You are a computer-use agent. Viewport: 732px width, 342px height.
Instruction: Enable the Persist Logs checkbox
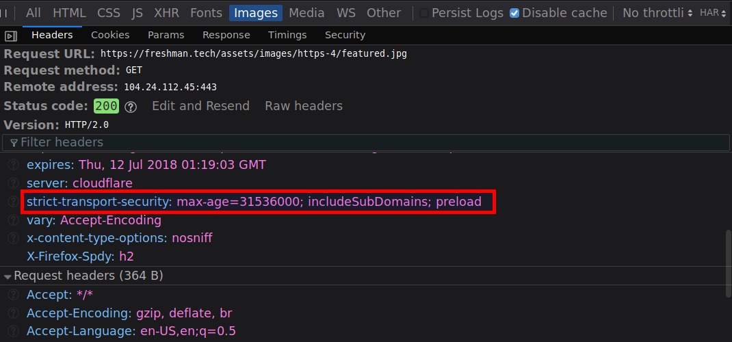coord(424,13)
